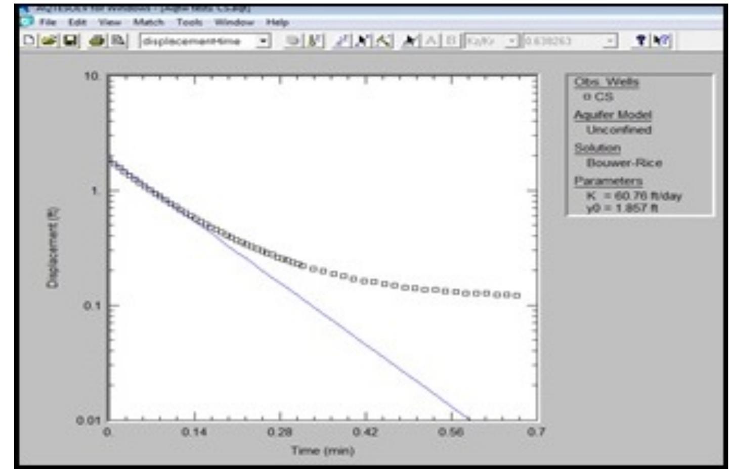The image size is (732, 469).
Task: Click the Aquifer Model legend heading
Action: 613,115
